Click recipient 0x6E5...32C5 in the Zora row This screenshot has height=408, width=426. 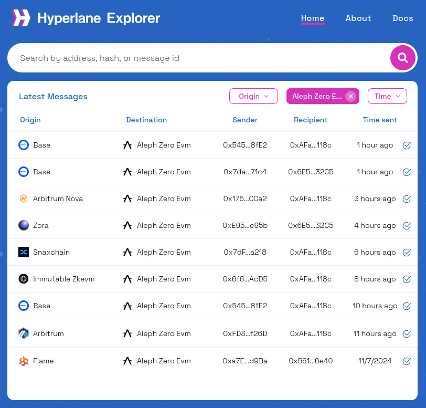click(311, 225)
